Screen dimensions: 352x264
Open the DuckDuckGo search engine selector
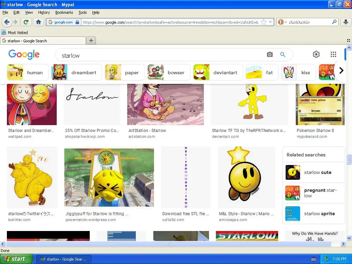(282, 22)
